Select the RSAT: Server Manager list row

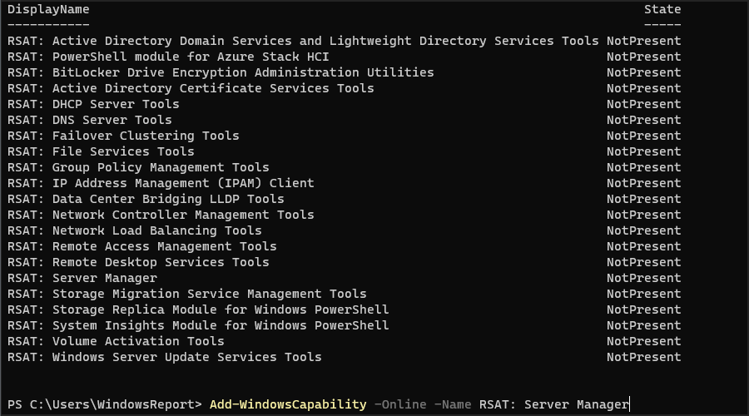[x=82, y=278]
